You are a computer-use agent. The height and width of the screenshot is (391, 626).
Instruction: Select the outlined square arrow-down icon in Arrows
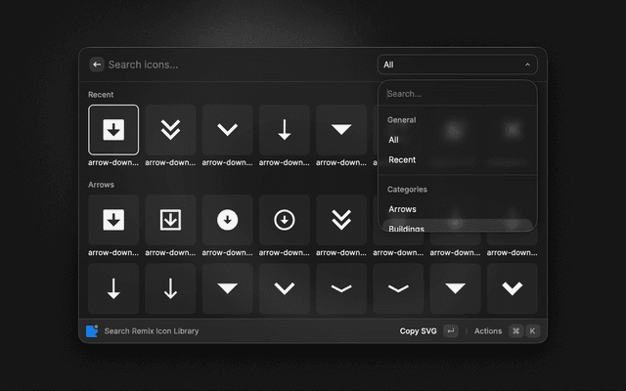[170, 220]
